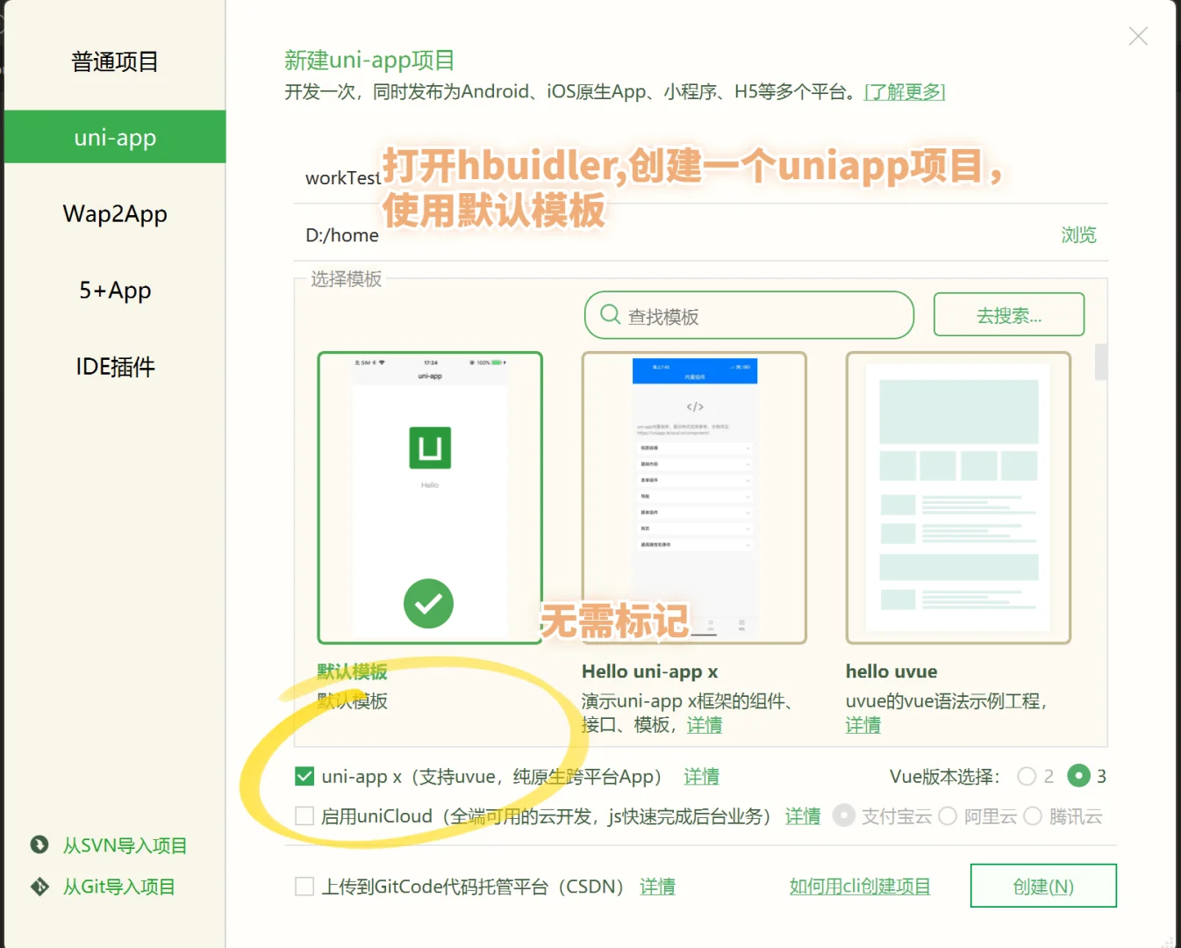Close the new project dialog
Viewport: 1181px width, 948px height.
click(x=1137, y=36)
